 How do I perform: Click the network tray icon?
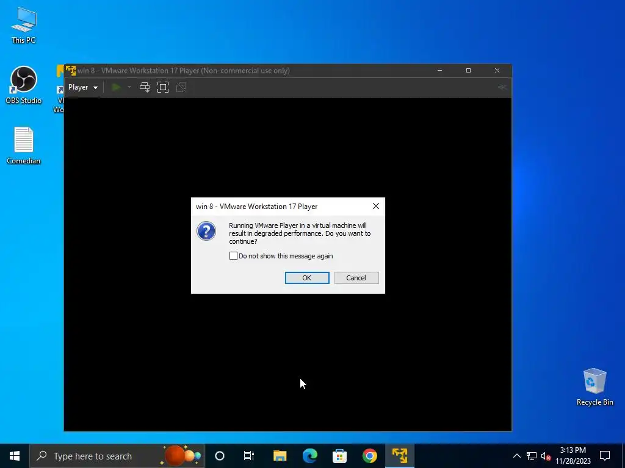coord(532,456)
